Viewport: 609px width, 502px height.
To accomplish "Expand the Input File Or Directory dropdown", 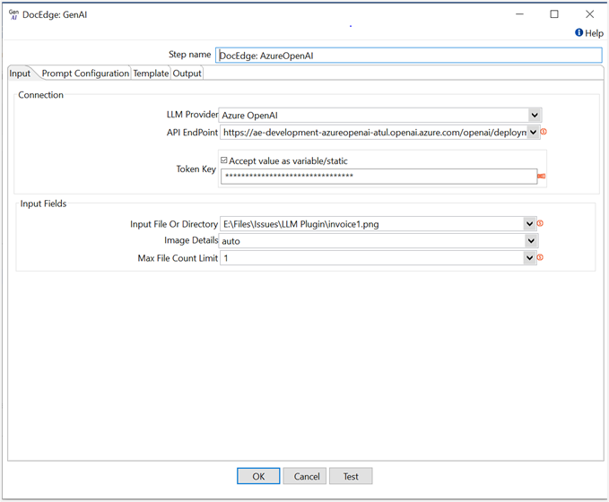I will [x=530, y=224].
